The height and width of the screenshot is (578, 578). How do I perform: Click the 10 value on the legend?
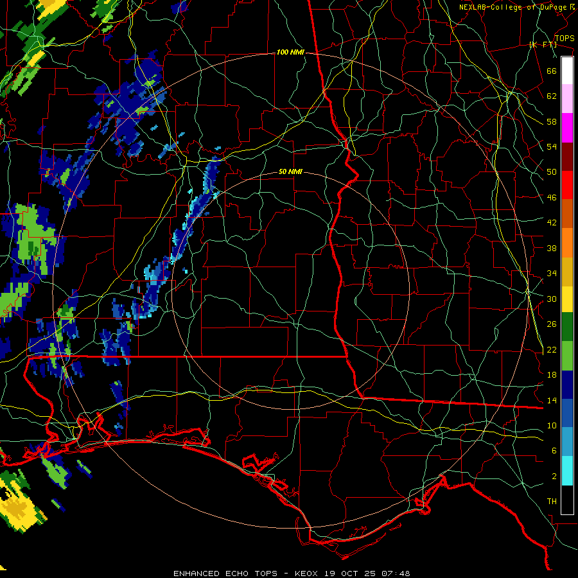552,425
